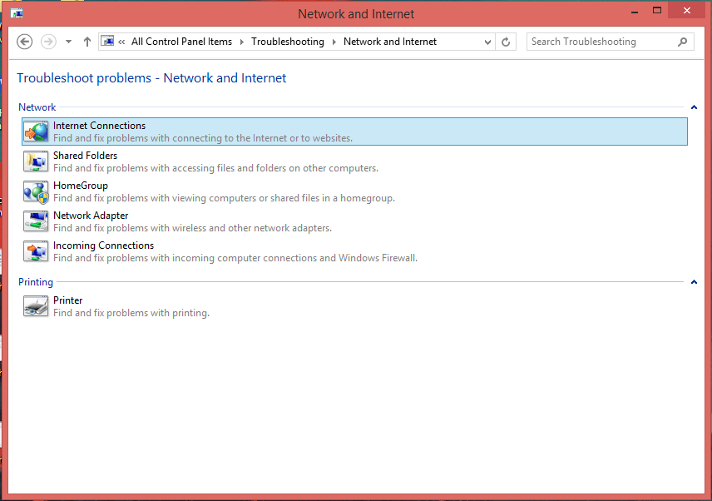This screenshot has width=712, height=501.
Task: Click description about wireless and other network adapters
Action: pos(192,228)
